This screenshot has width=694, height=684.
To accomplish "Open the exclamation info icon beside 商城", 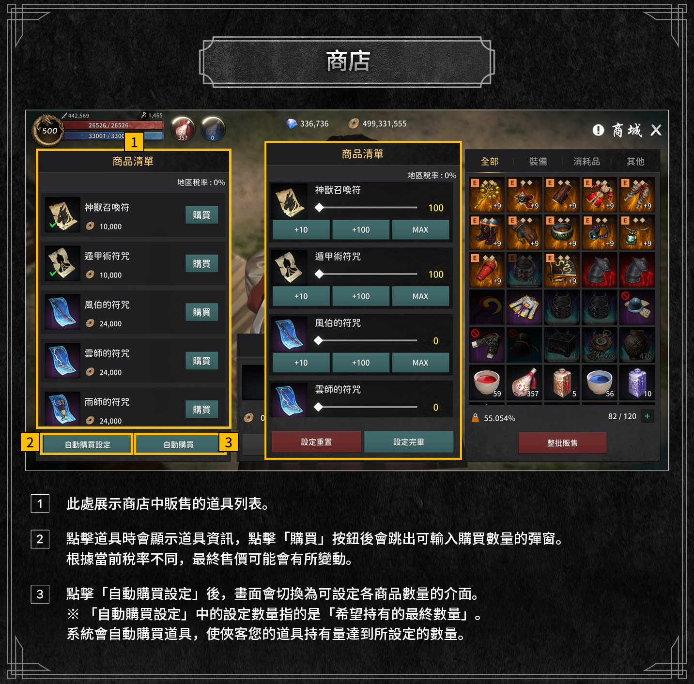I will pyautogui.click(x=598, y=130).
